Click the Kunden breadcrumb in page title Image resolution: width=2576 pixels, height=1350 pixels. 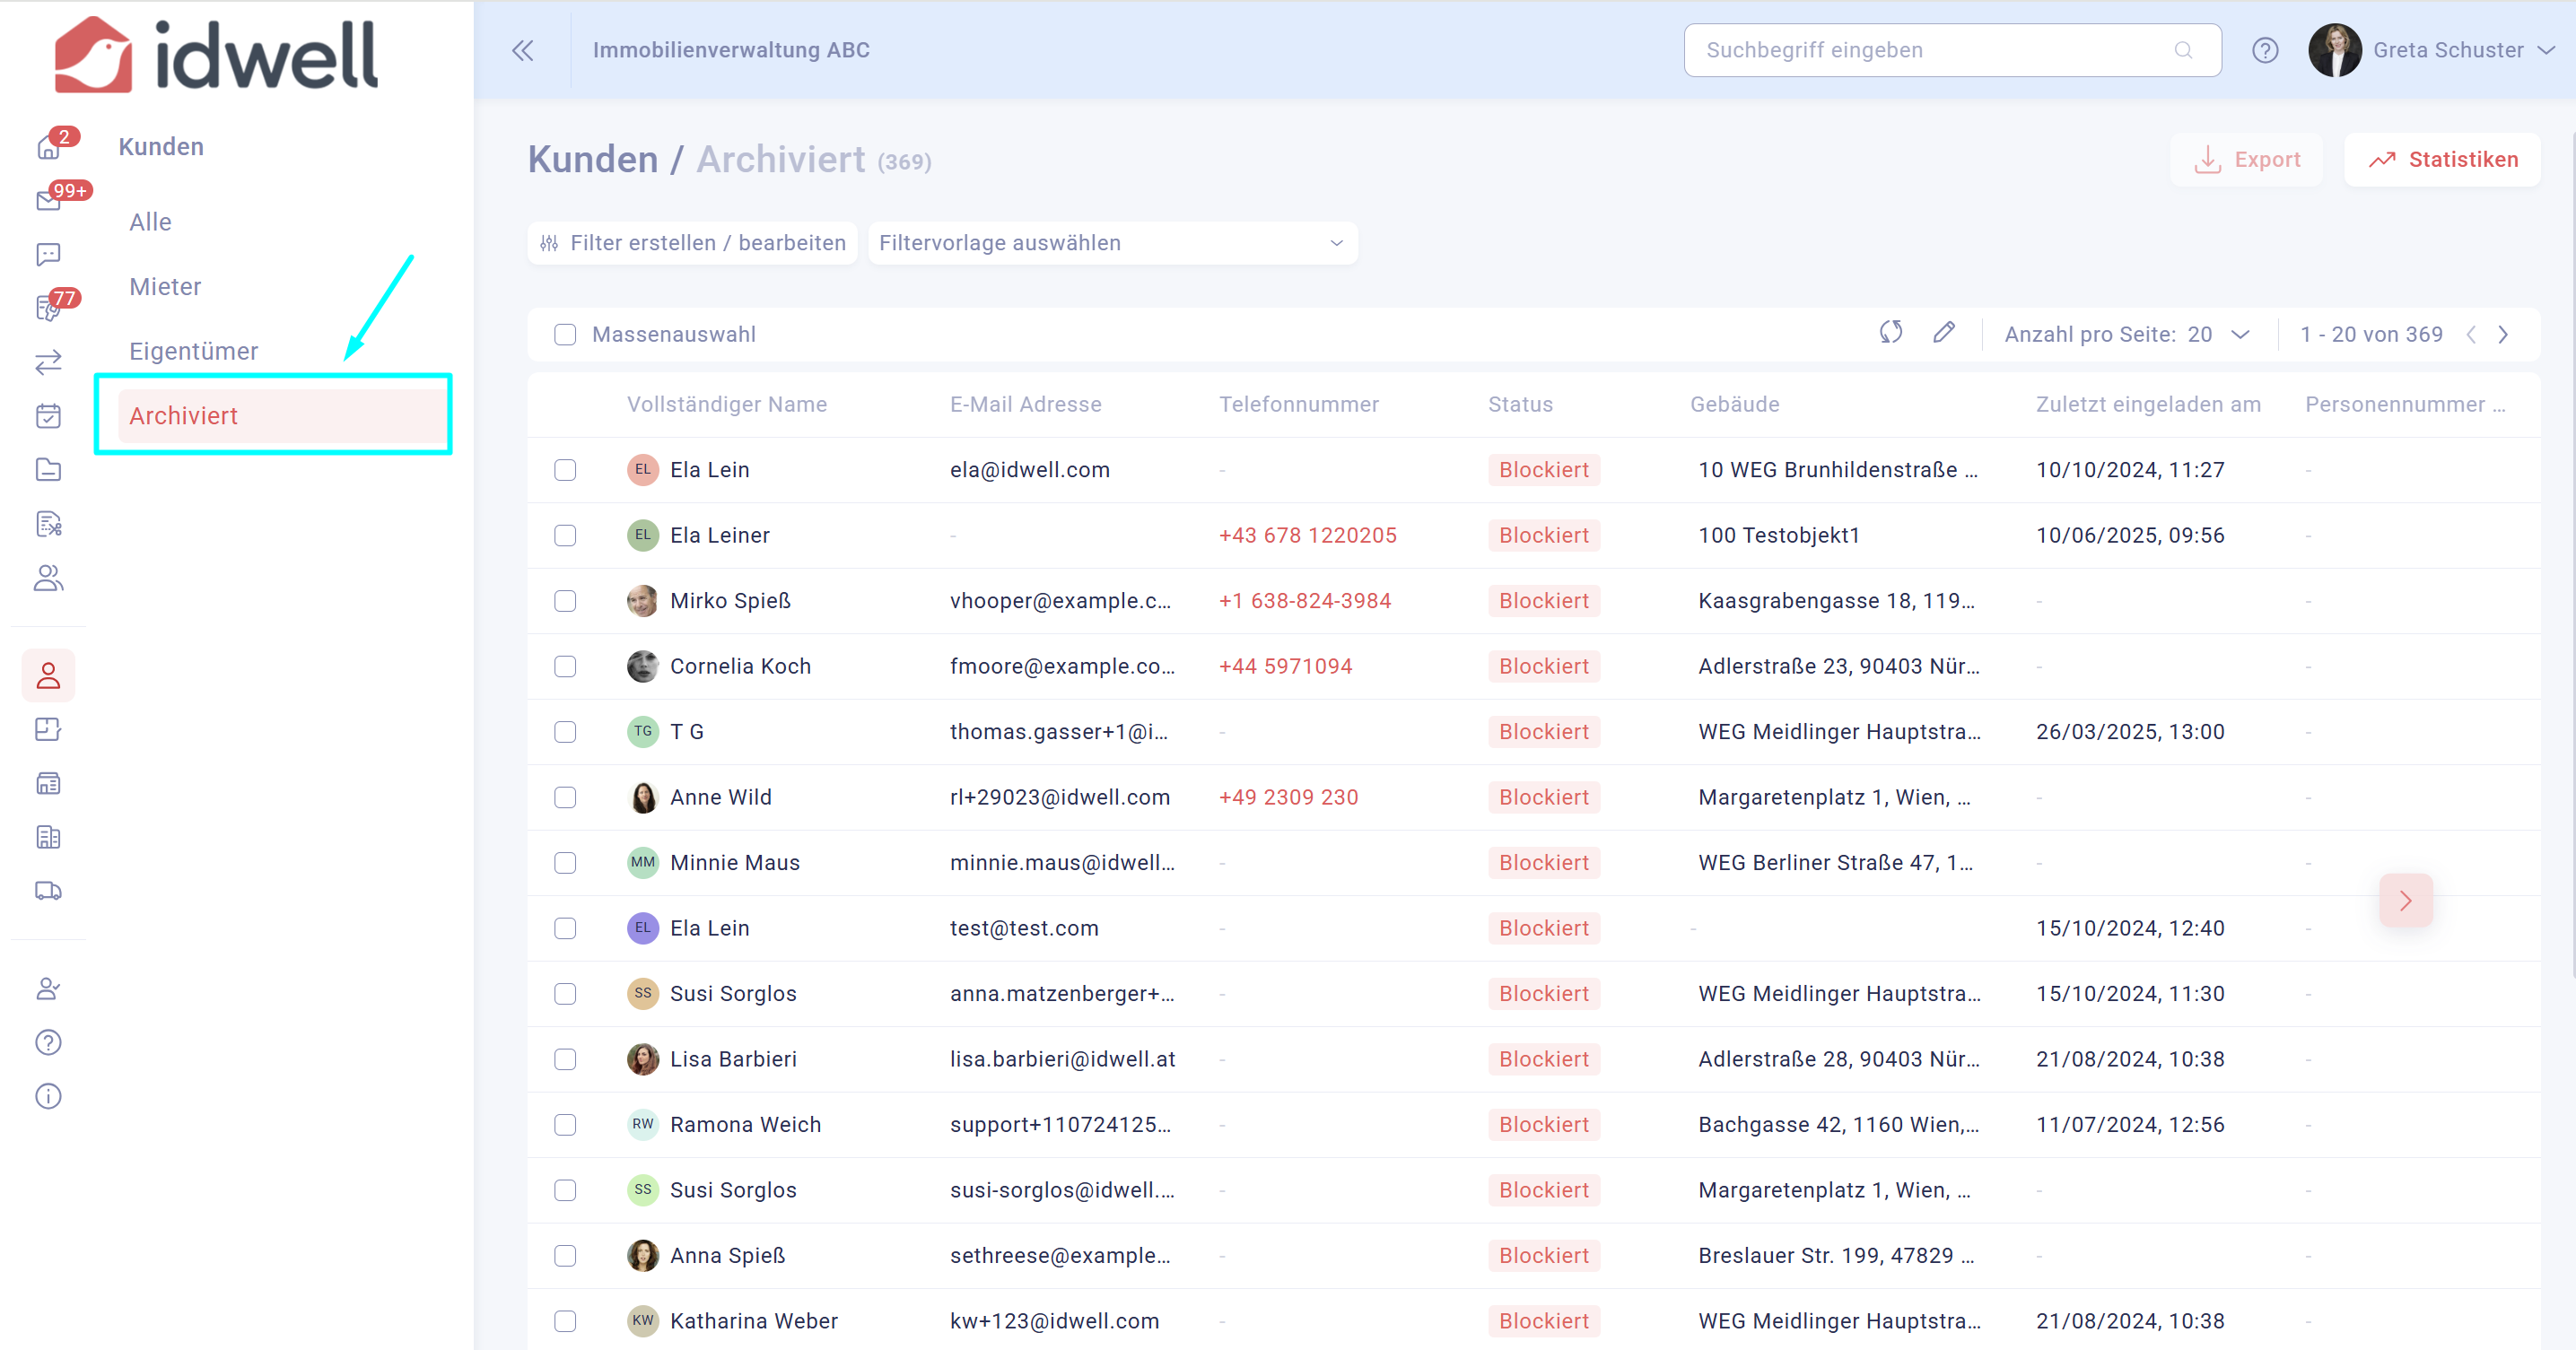(593, 160)
